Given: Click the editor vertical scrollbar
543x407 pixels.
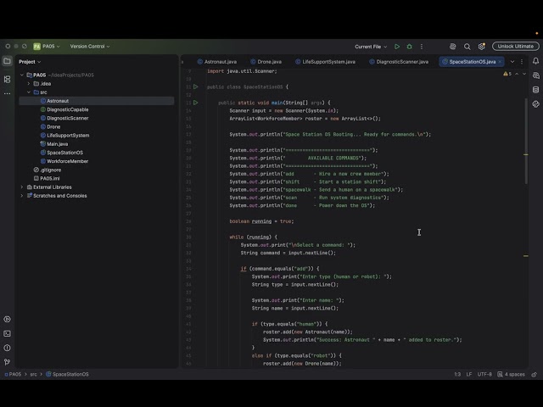Looking at the screenshot, I should (526, 141).
